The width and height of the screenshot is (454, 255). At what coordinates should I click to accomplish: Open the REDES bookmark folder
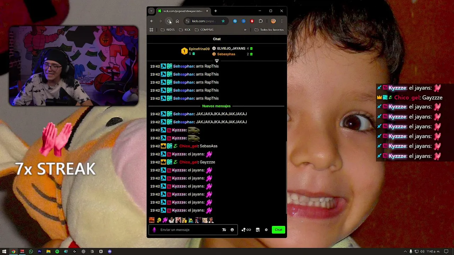(x=167, y=30)
